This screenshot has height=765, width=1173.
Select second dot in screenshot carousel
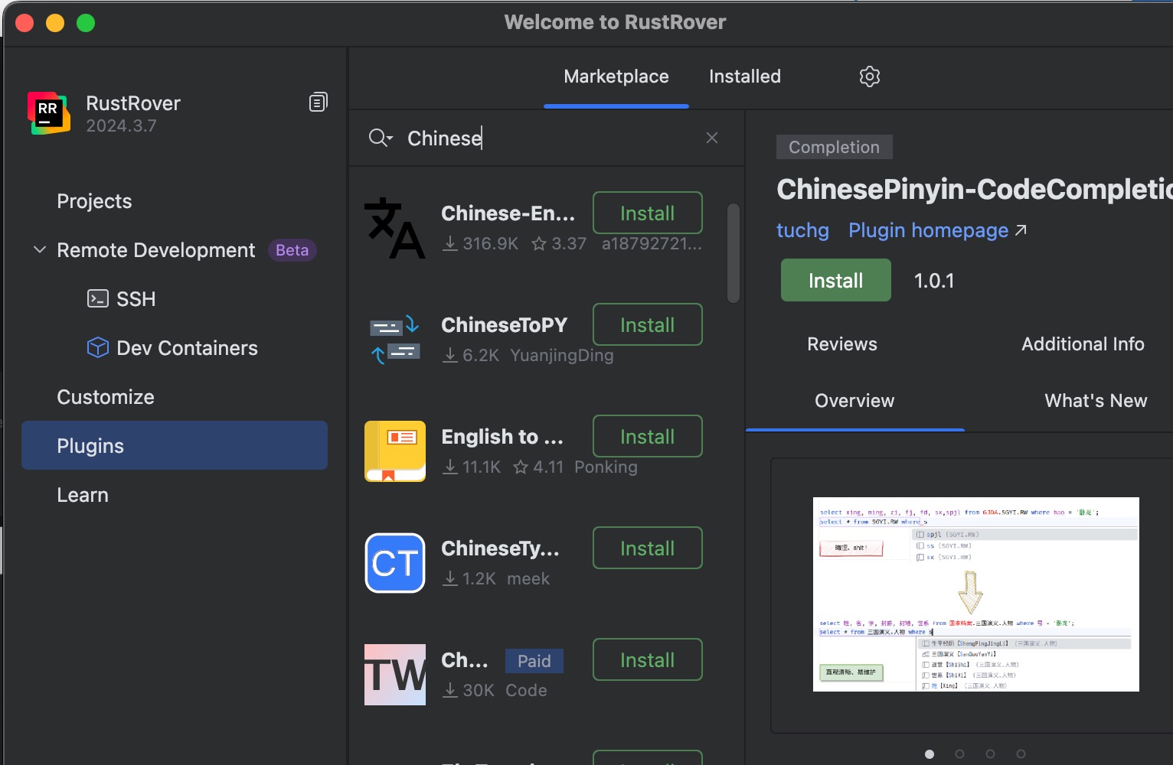click(x=959, y=754)
